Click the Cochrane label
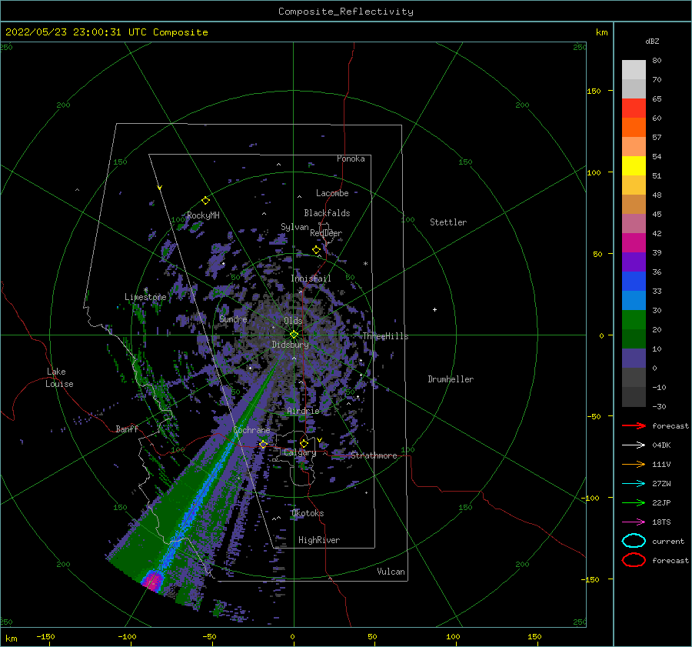 click(251, 430)
